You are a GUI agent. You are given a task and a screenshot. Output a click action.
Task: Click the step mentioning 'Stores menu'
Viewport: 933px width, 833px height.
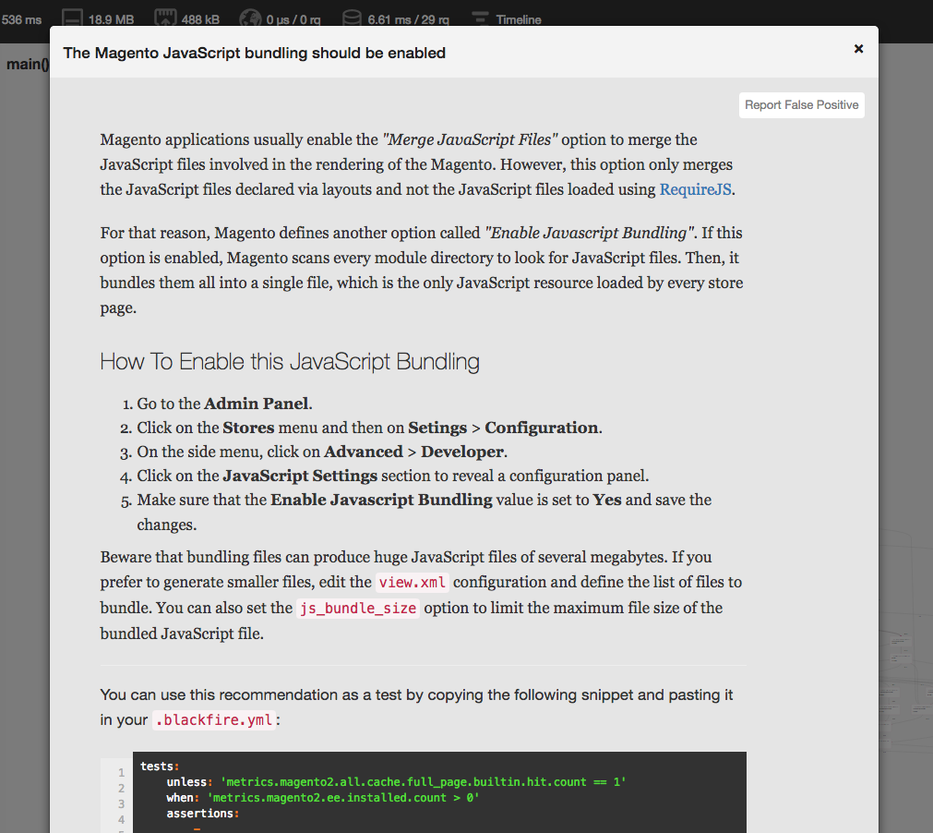(x=369, y=428)
